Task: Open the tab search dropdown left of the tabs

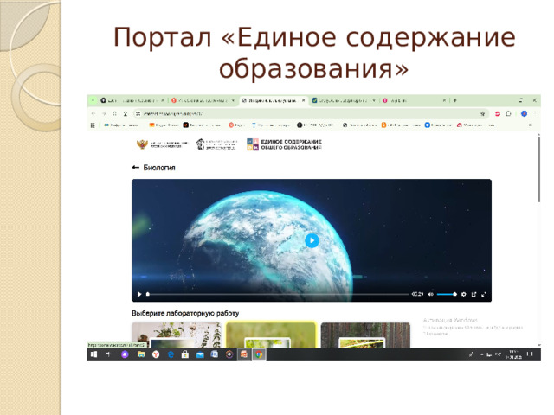Action: 93,100
